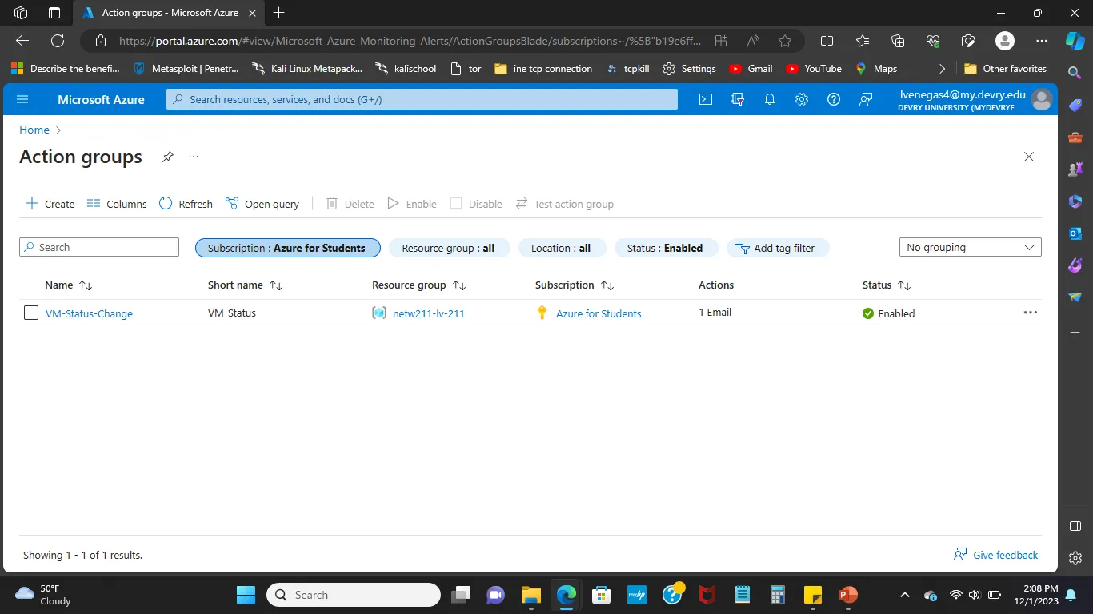
Task: Sort by the Name column
Action: coord(69,285)
